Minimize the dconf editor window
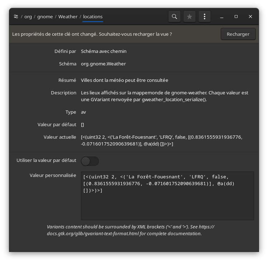Viewport: 268px width, 262px height. 222,16
